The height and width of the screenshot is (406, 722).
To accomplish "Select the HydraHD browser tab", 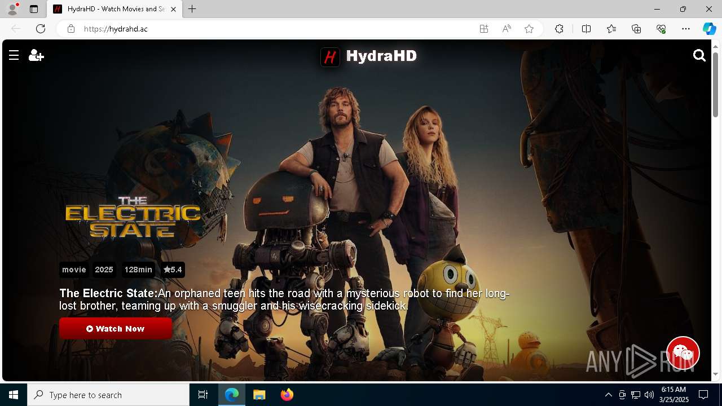I will [x=115, y=9].
